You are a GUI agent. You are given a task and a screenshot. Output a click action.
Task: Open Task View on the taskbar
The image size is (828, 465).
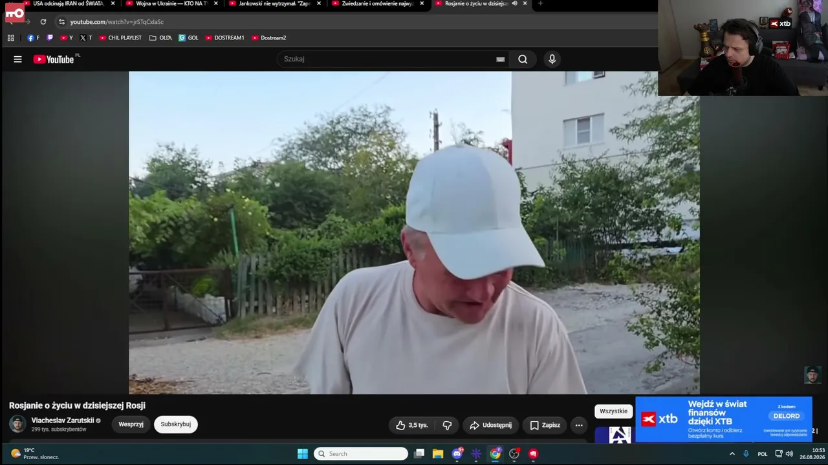tap(419, 454)
